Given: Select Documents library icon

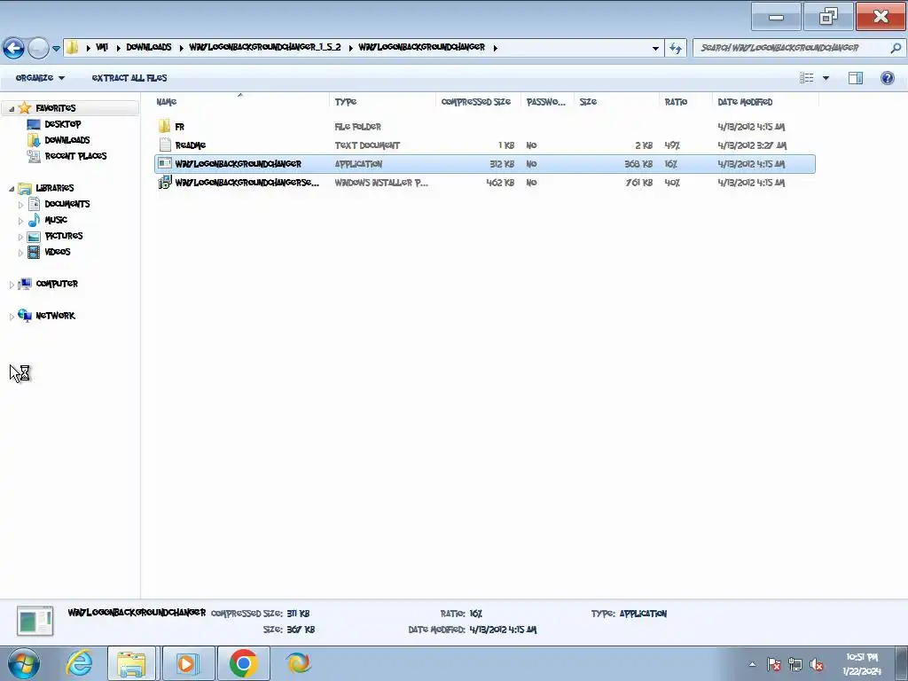Looking at the screenshot, I should coord(35,204).
